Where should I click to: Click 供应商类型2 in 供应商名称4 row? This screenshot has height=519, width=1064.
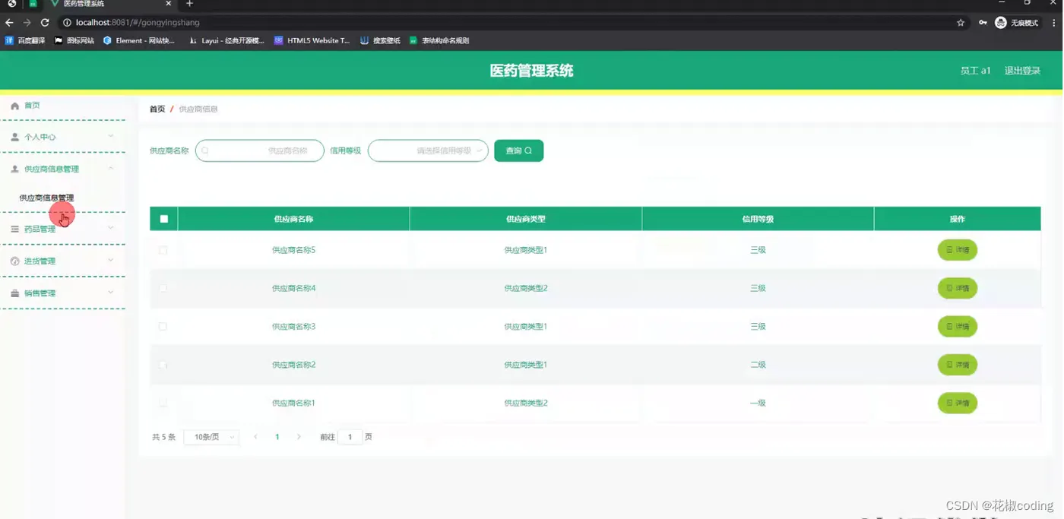tap(526, 288)
